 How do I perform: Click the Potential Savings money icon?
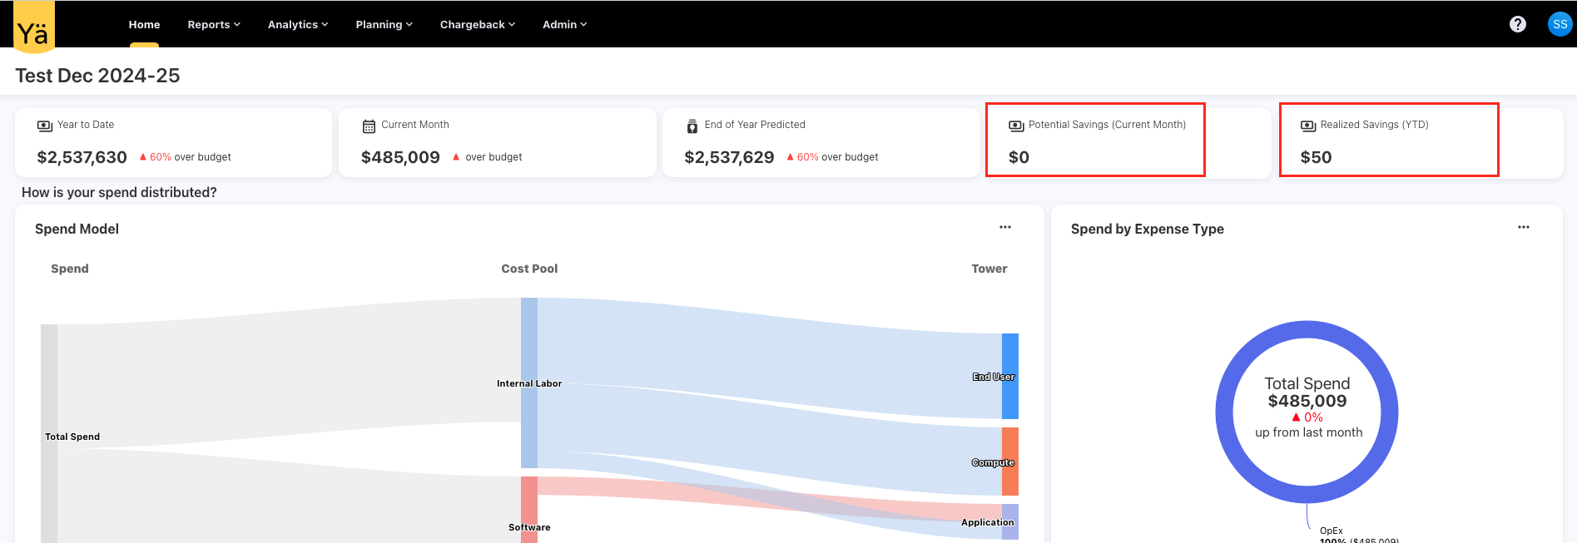pyautogui.click(x=1016, y=126)
